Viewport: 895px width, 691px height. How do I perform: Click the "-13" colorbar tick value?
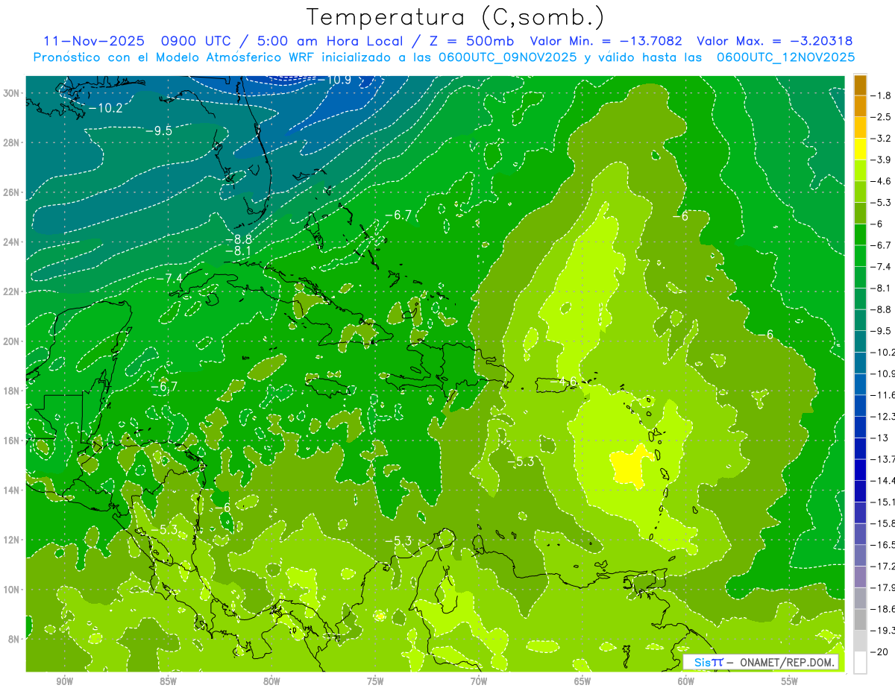880,438
